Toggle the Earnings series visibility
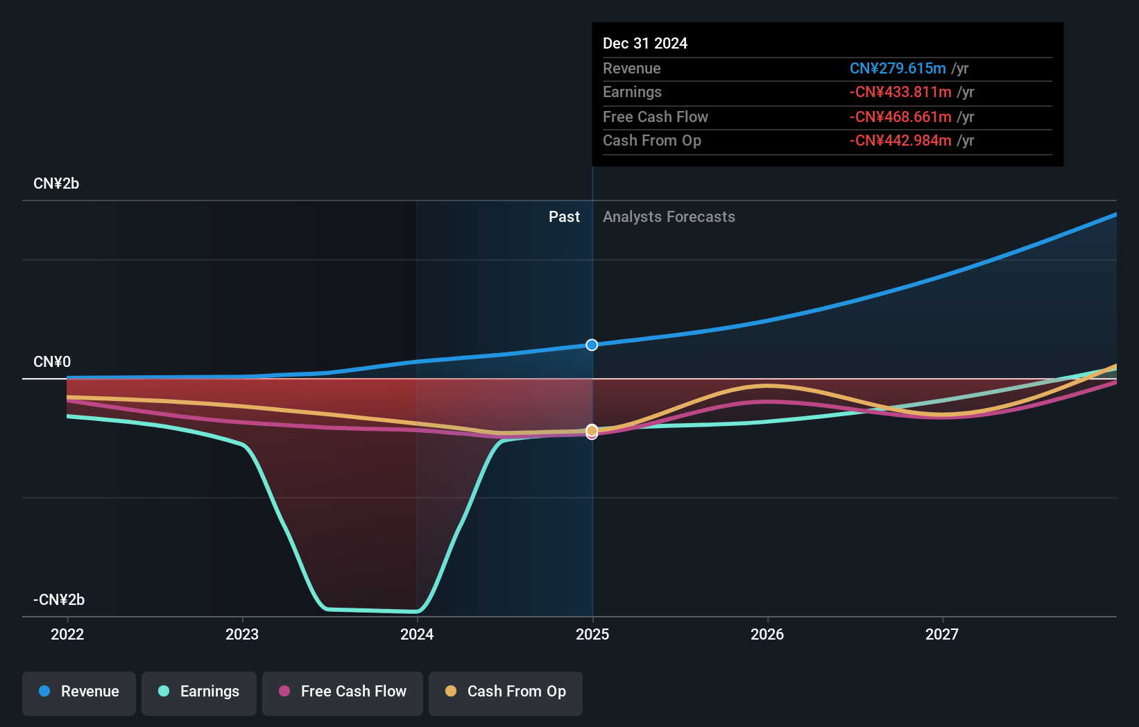 [199, 692]
